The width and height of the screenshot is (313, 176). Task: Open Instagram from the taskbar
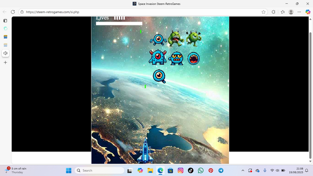[x=180, y=171]
